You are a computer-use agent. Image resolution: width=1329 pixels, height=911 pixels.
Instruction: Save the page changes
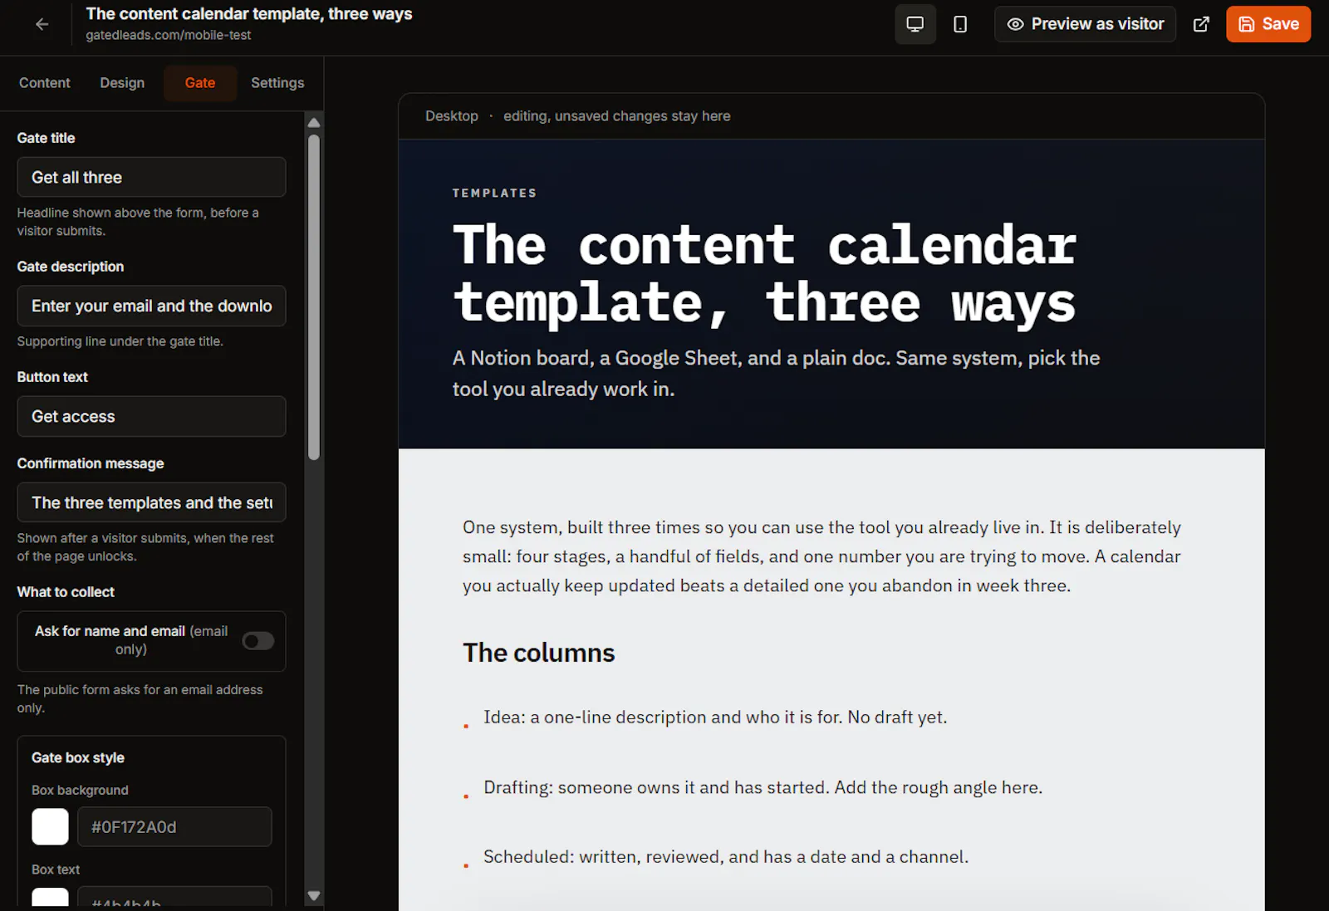1268,24
